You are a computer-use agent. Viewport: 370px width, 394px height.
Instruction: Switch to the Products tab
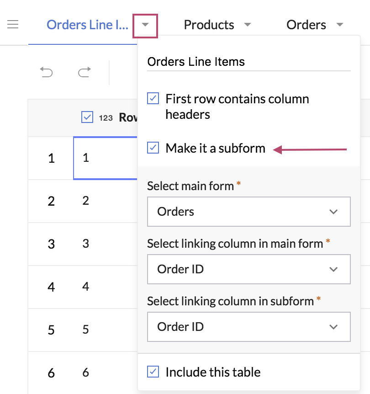[x=209, y=25]
